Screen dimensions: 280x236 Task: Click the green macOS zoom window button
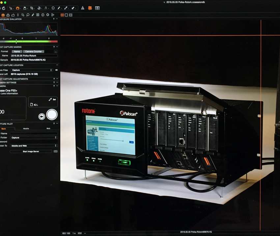(5, 3)
